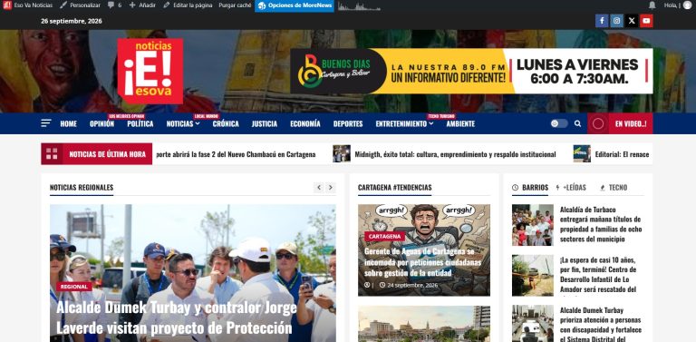Click the EN VIDEO..! button
The height and width of the screenshot is (342, 696).
click(x=620, y=123)
